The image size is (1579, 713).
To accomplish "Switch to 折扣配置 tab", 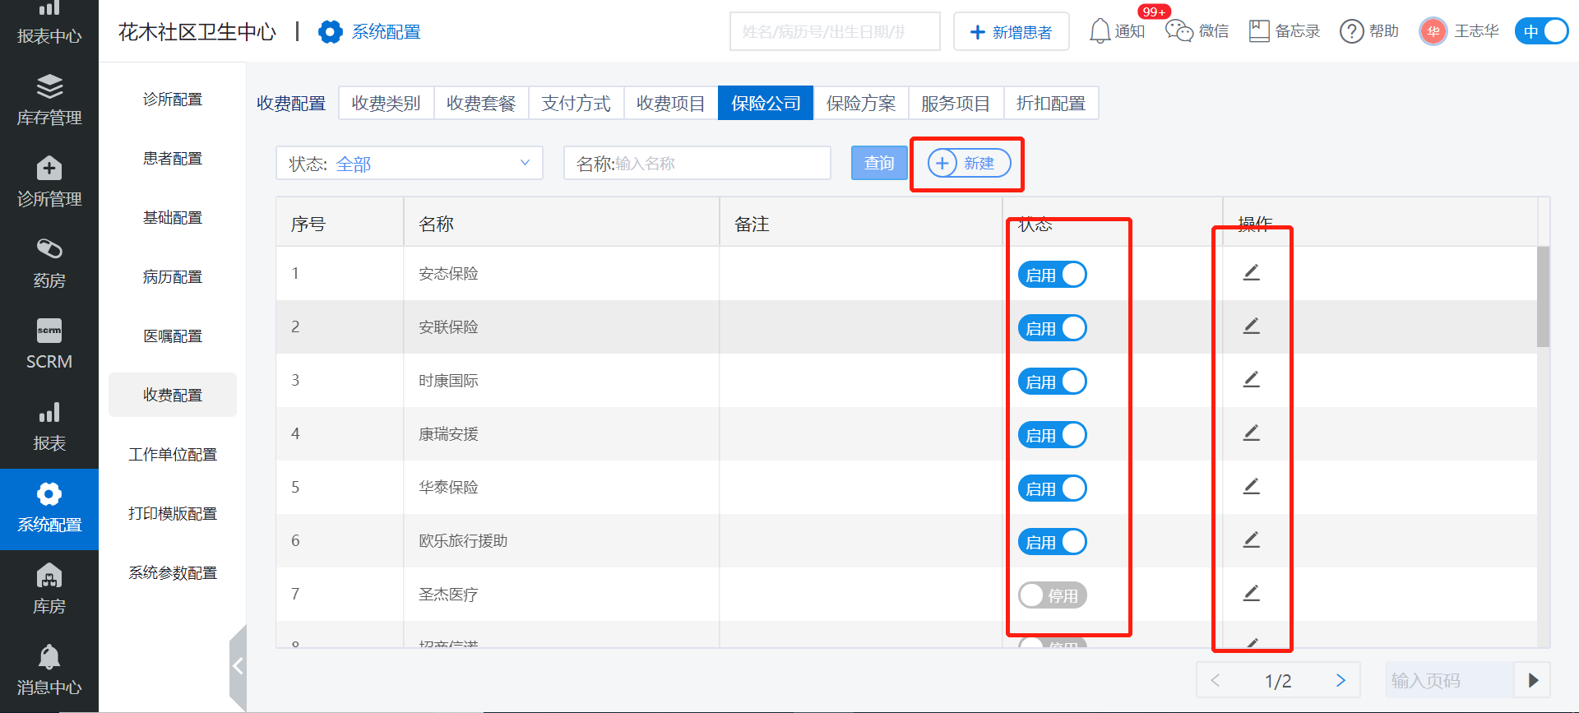I will (1051, 103).
